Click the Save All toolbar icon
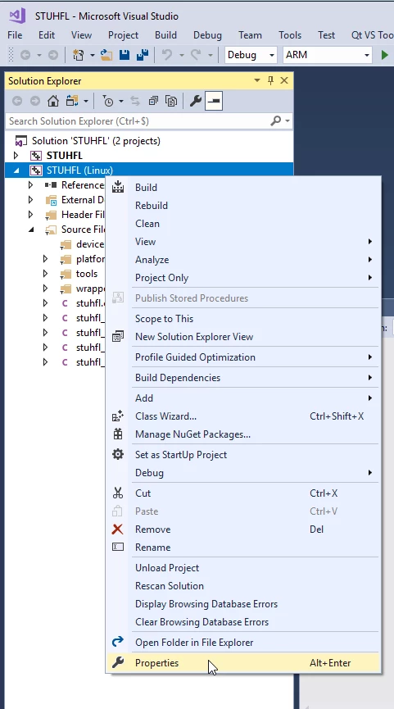Viewport: 394px width, 709px height. 143,55
